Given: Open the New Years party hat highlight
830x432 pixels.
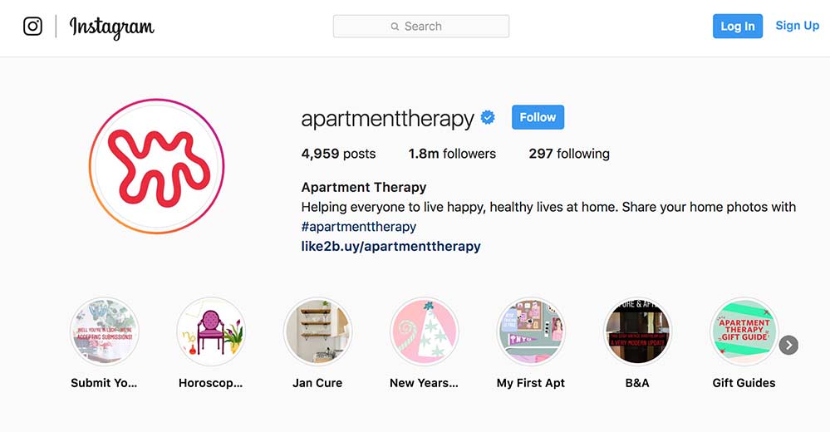Looking at the screenshot, I should pyautogui.click(x=424, y=332).
